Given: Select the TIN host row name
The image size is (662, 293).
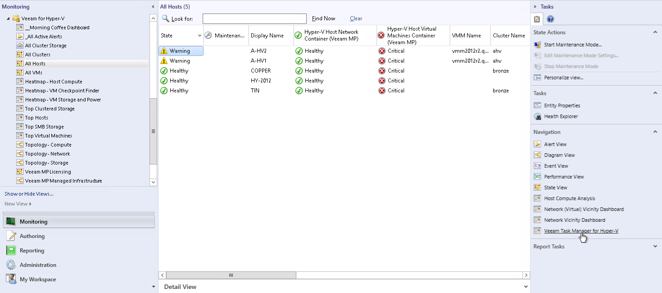Looking at the screenshot, I should click(255, 91).
